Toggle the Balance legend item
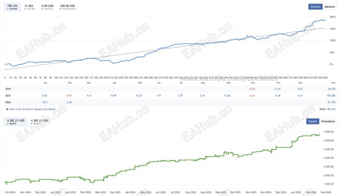340x196 pixels. [x=40, y=122]
